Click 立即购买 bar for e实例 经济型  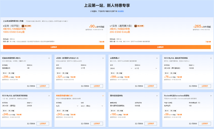(54, 47)
